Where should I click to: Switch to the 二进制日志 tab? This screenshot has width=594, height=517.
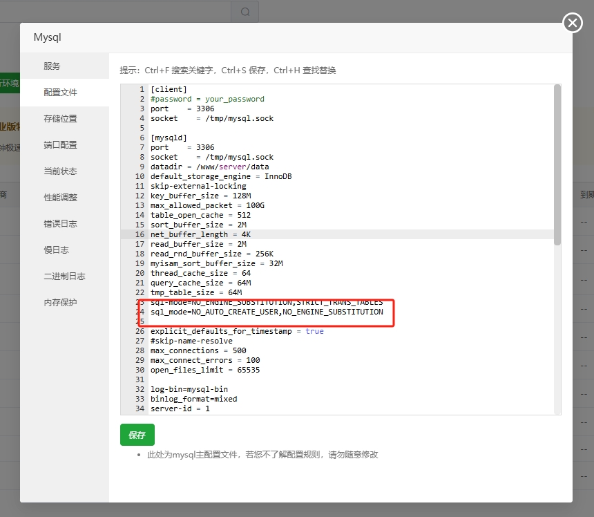coord(64,276)
